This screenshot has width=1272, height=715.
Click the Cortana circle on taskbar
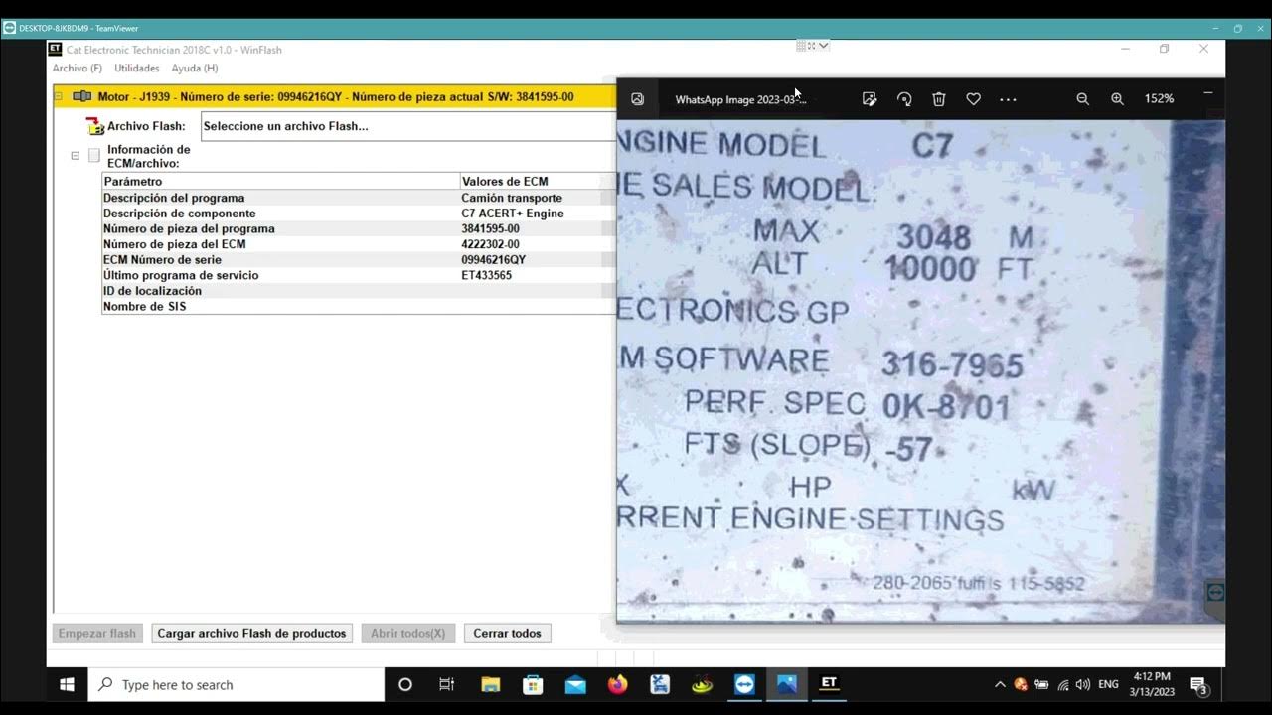point(404,684)
